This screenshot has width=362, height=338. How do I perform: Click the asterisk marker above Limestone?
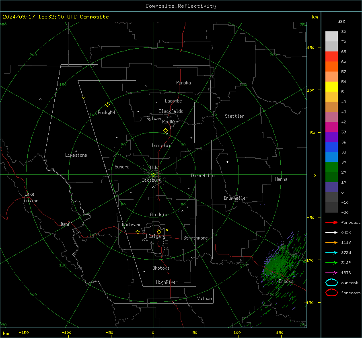point(76,152)
